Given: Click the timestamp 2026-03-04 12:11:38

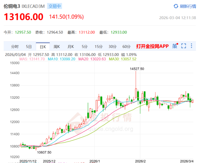Looking at the screenshot, I should pos(178,18).
